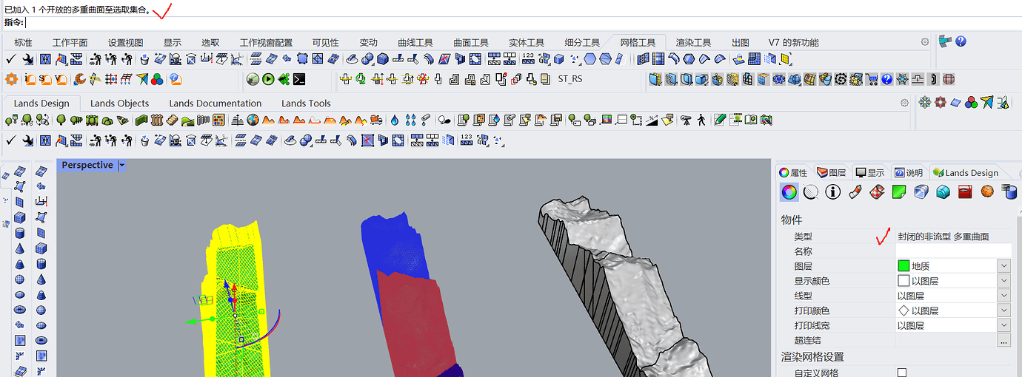Click the snowflake icon in right mini toolbar
This screenshot has width=1022, height=377.
(x=926, y=102)
